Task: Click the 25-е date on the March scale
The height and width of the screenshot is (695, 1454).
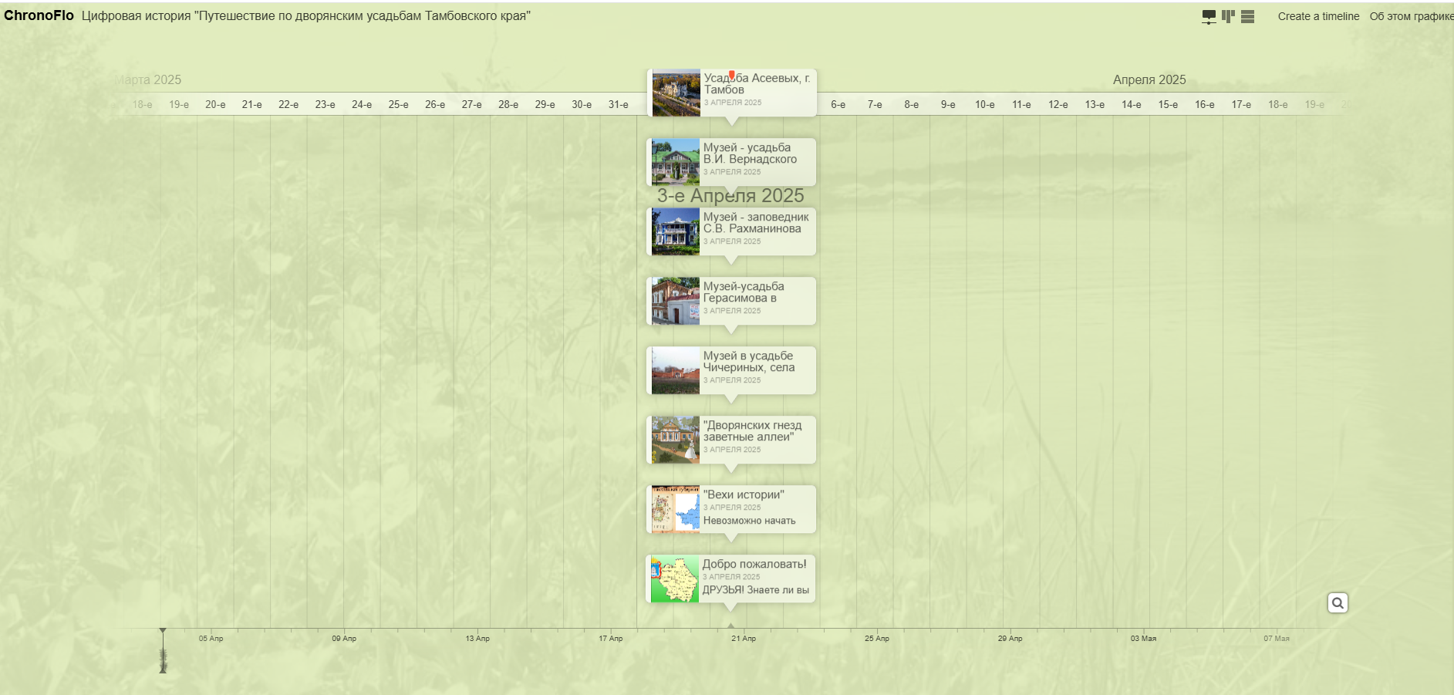Action: point(398,105)
